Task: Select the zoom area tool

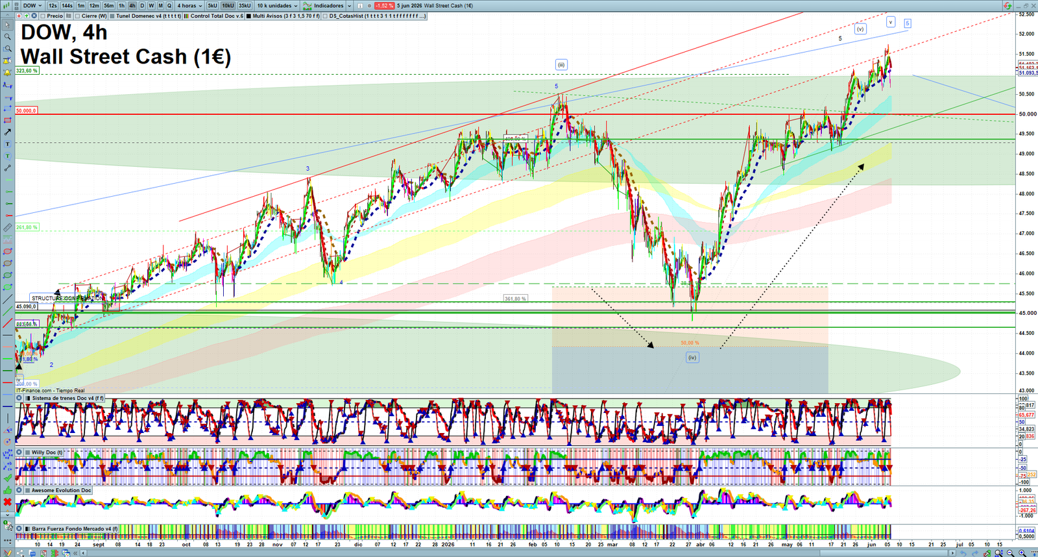Action: tap(7, 49)
